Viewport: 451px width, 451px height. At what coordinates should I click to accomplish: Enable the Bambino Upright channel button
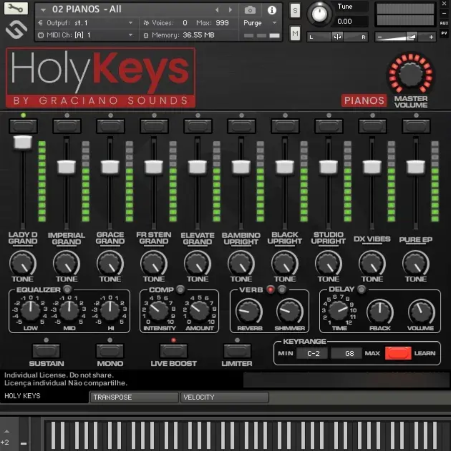pyautogui.click(x=242, y=126)
